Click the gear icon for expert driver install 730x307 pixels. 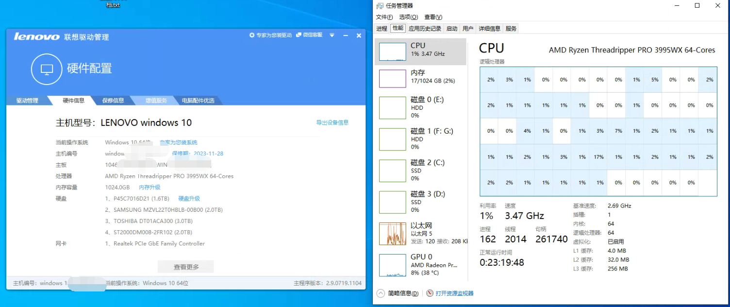[252, 35]
